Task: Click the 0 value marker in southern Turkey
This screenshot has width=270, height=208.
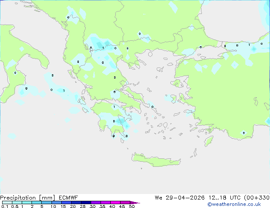Action: click(x=244, y=133)
